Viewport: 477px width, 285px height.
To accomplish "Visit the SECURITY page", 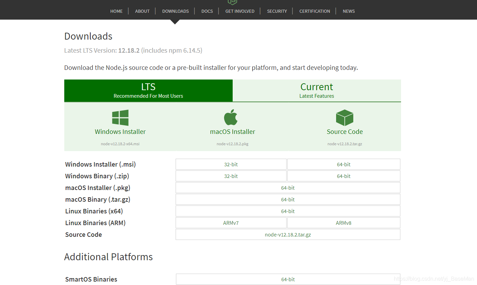I will (277, 11).
